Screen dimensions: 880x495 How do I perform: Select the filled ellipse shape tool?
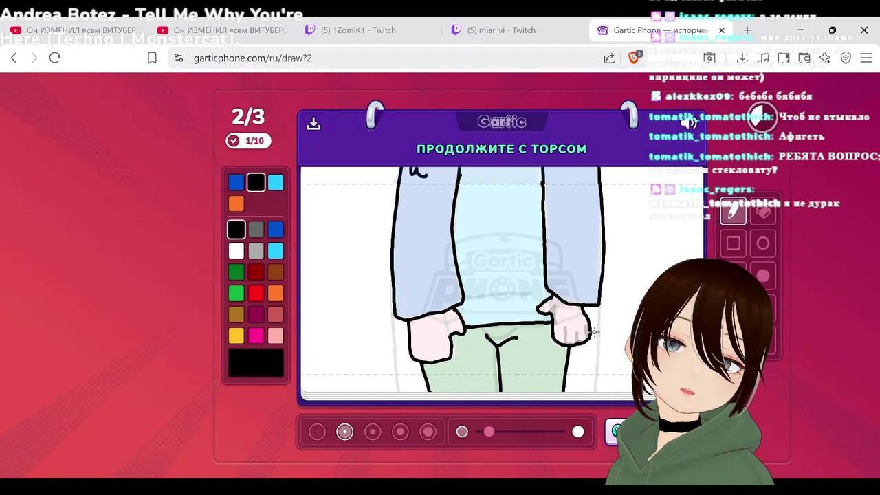click(762, 276)
